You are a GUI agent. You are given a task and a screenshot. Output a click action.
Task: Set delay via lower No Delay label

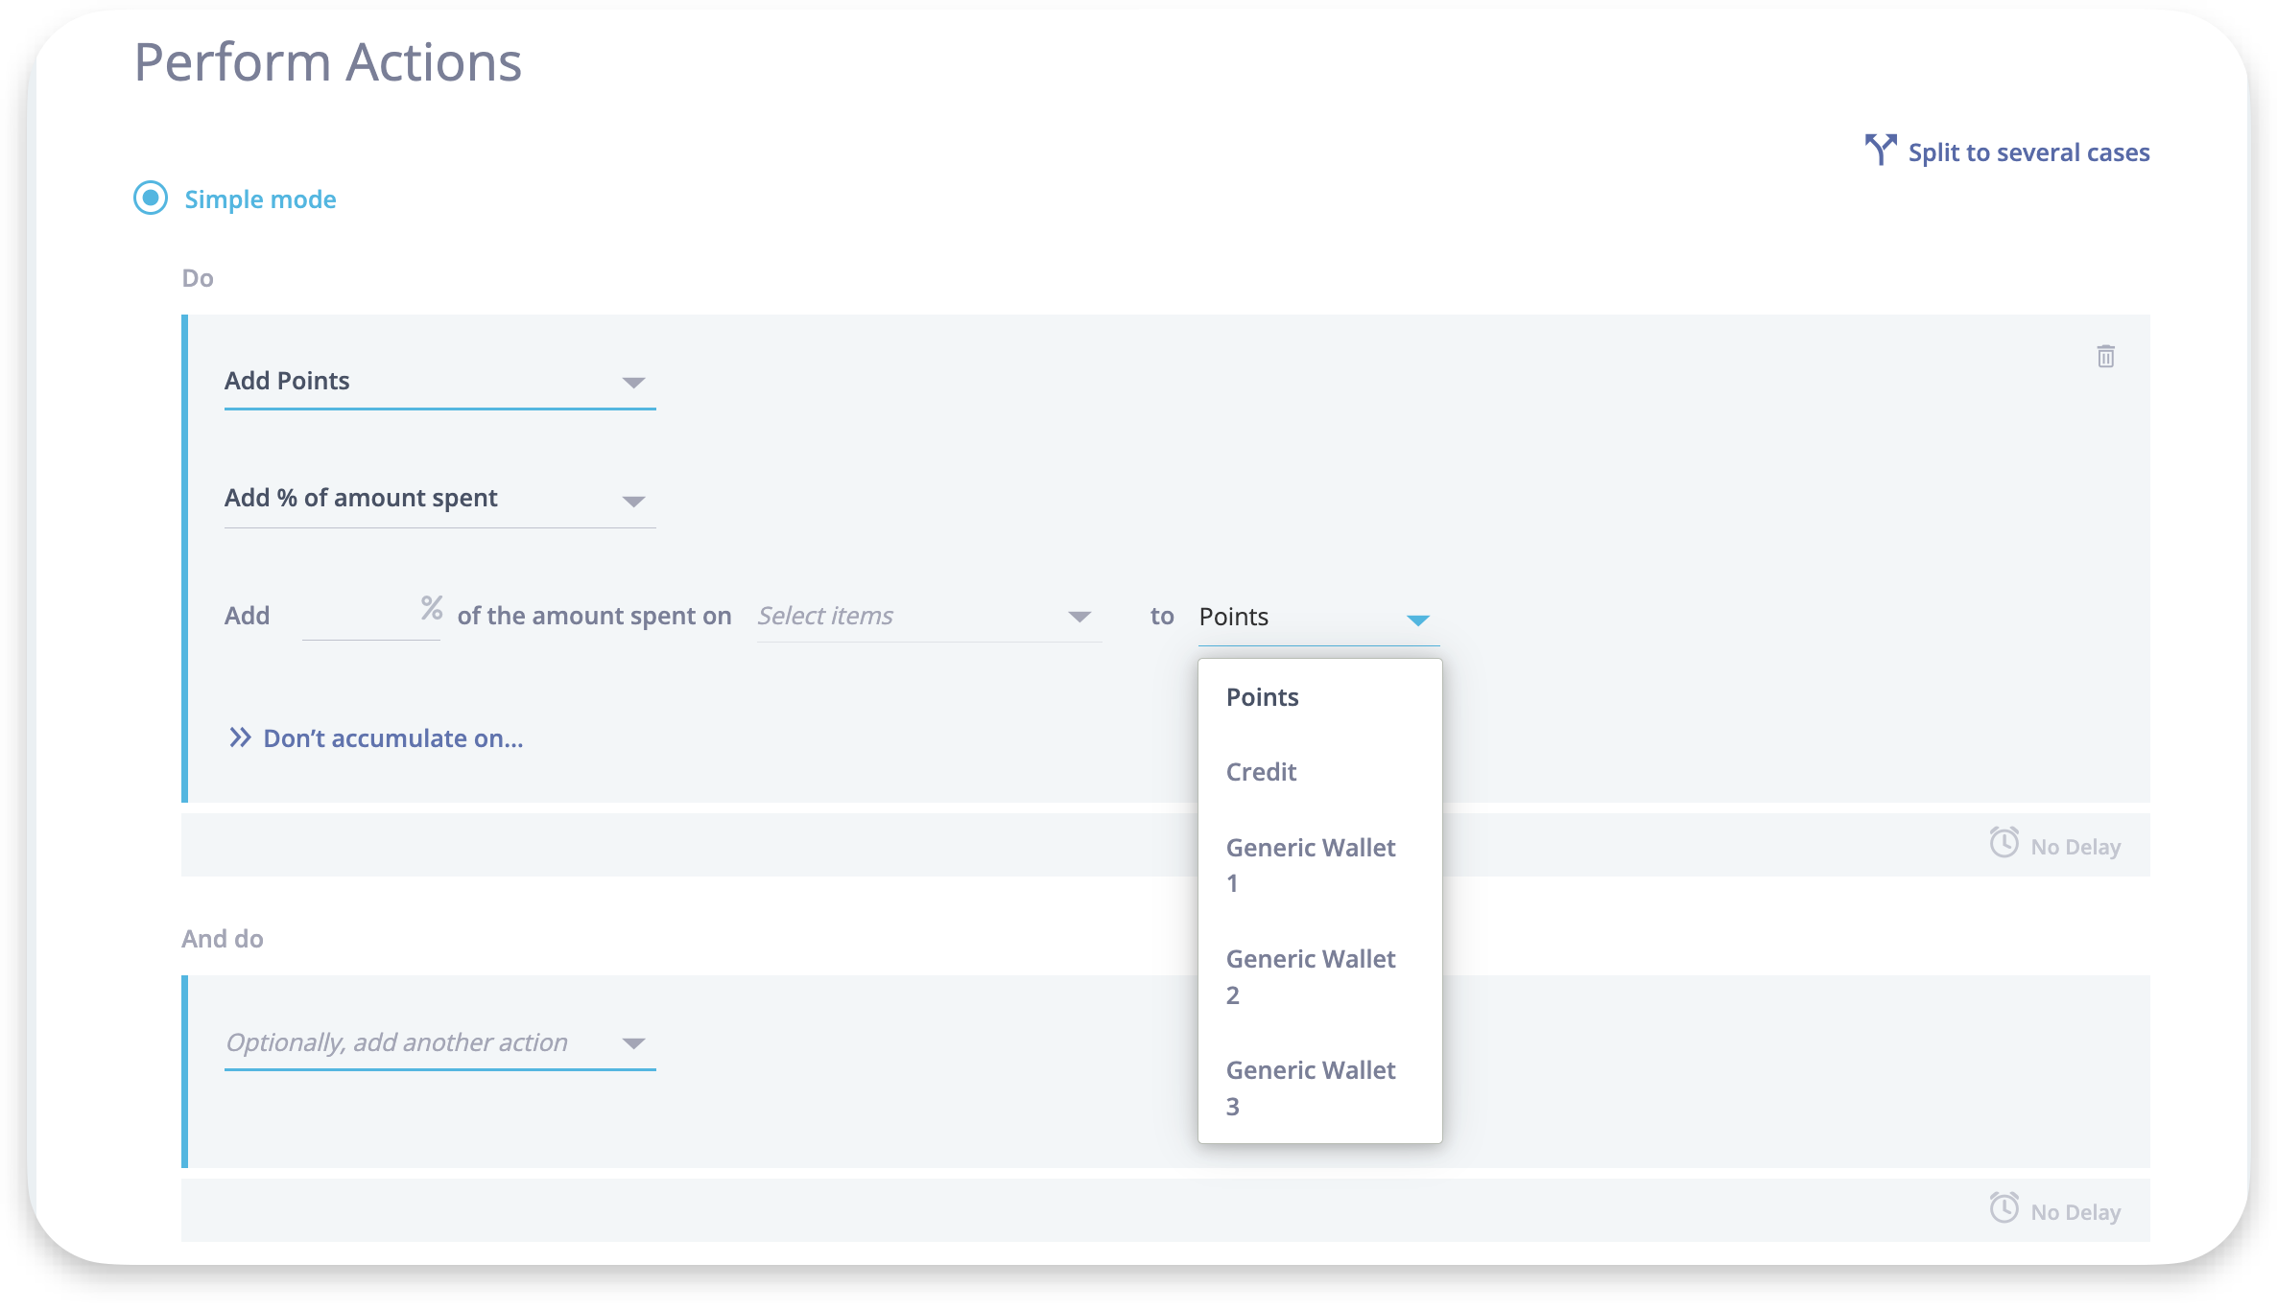(x=2075, y=1212)
